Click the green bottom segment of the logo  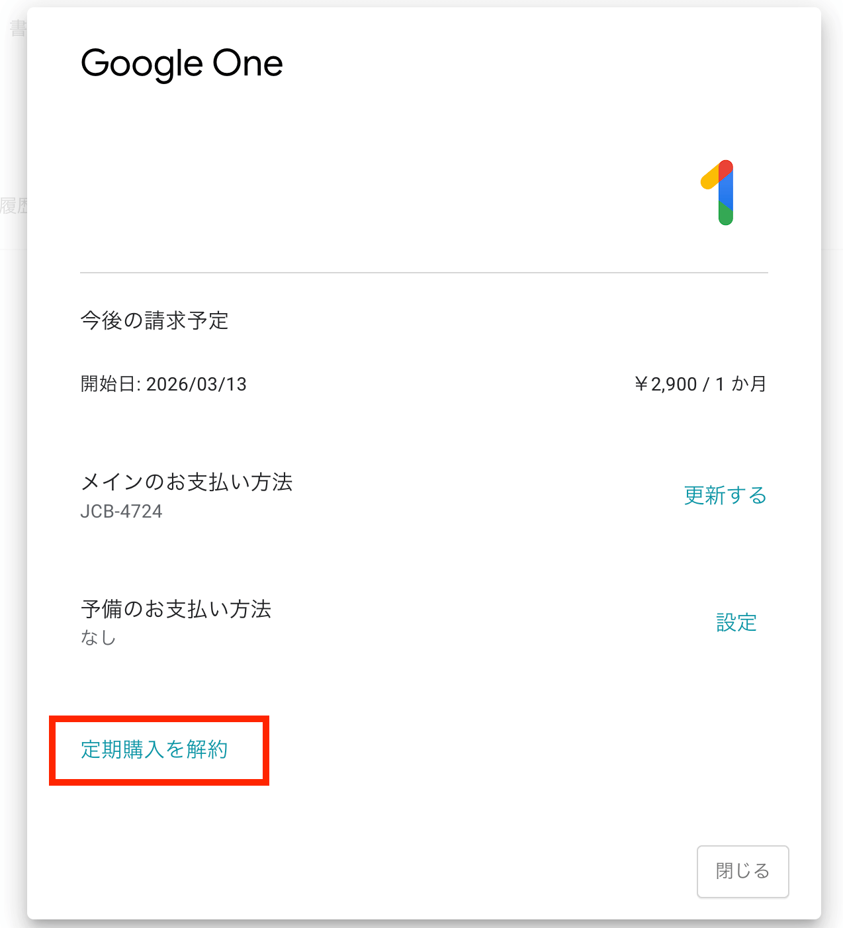[x=726, y=215]
